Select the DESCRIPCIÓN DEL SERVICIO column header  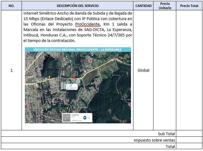[x=78, y=6]
